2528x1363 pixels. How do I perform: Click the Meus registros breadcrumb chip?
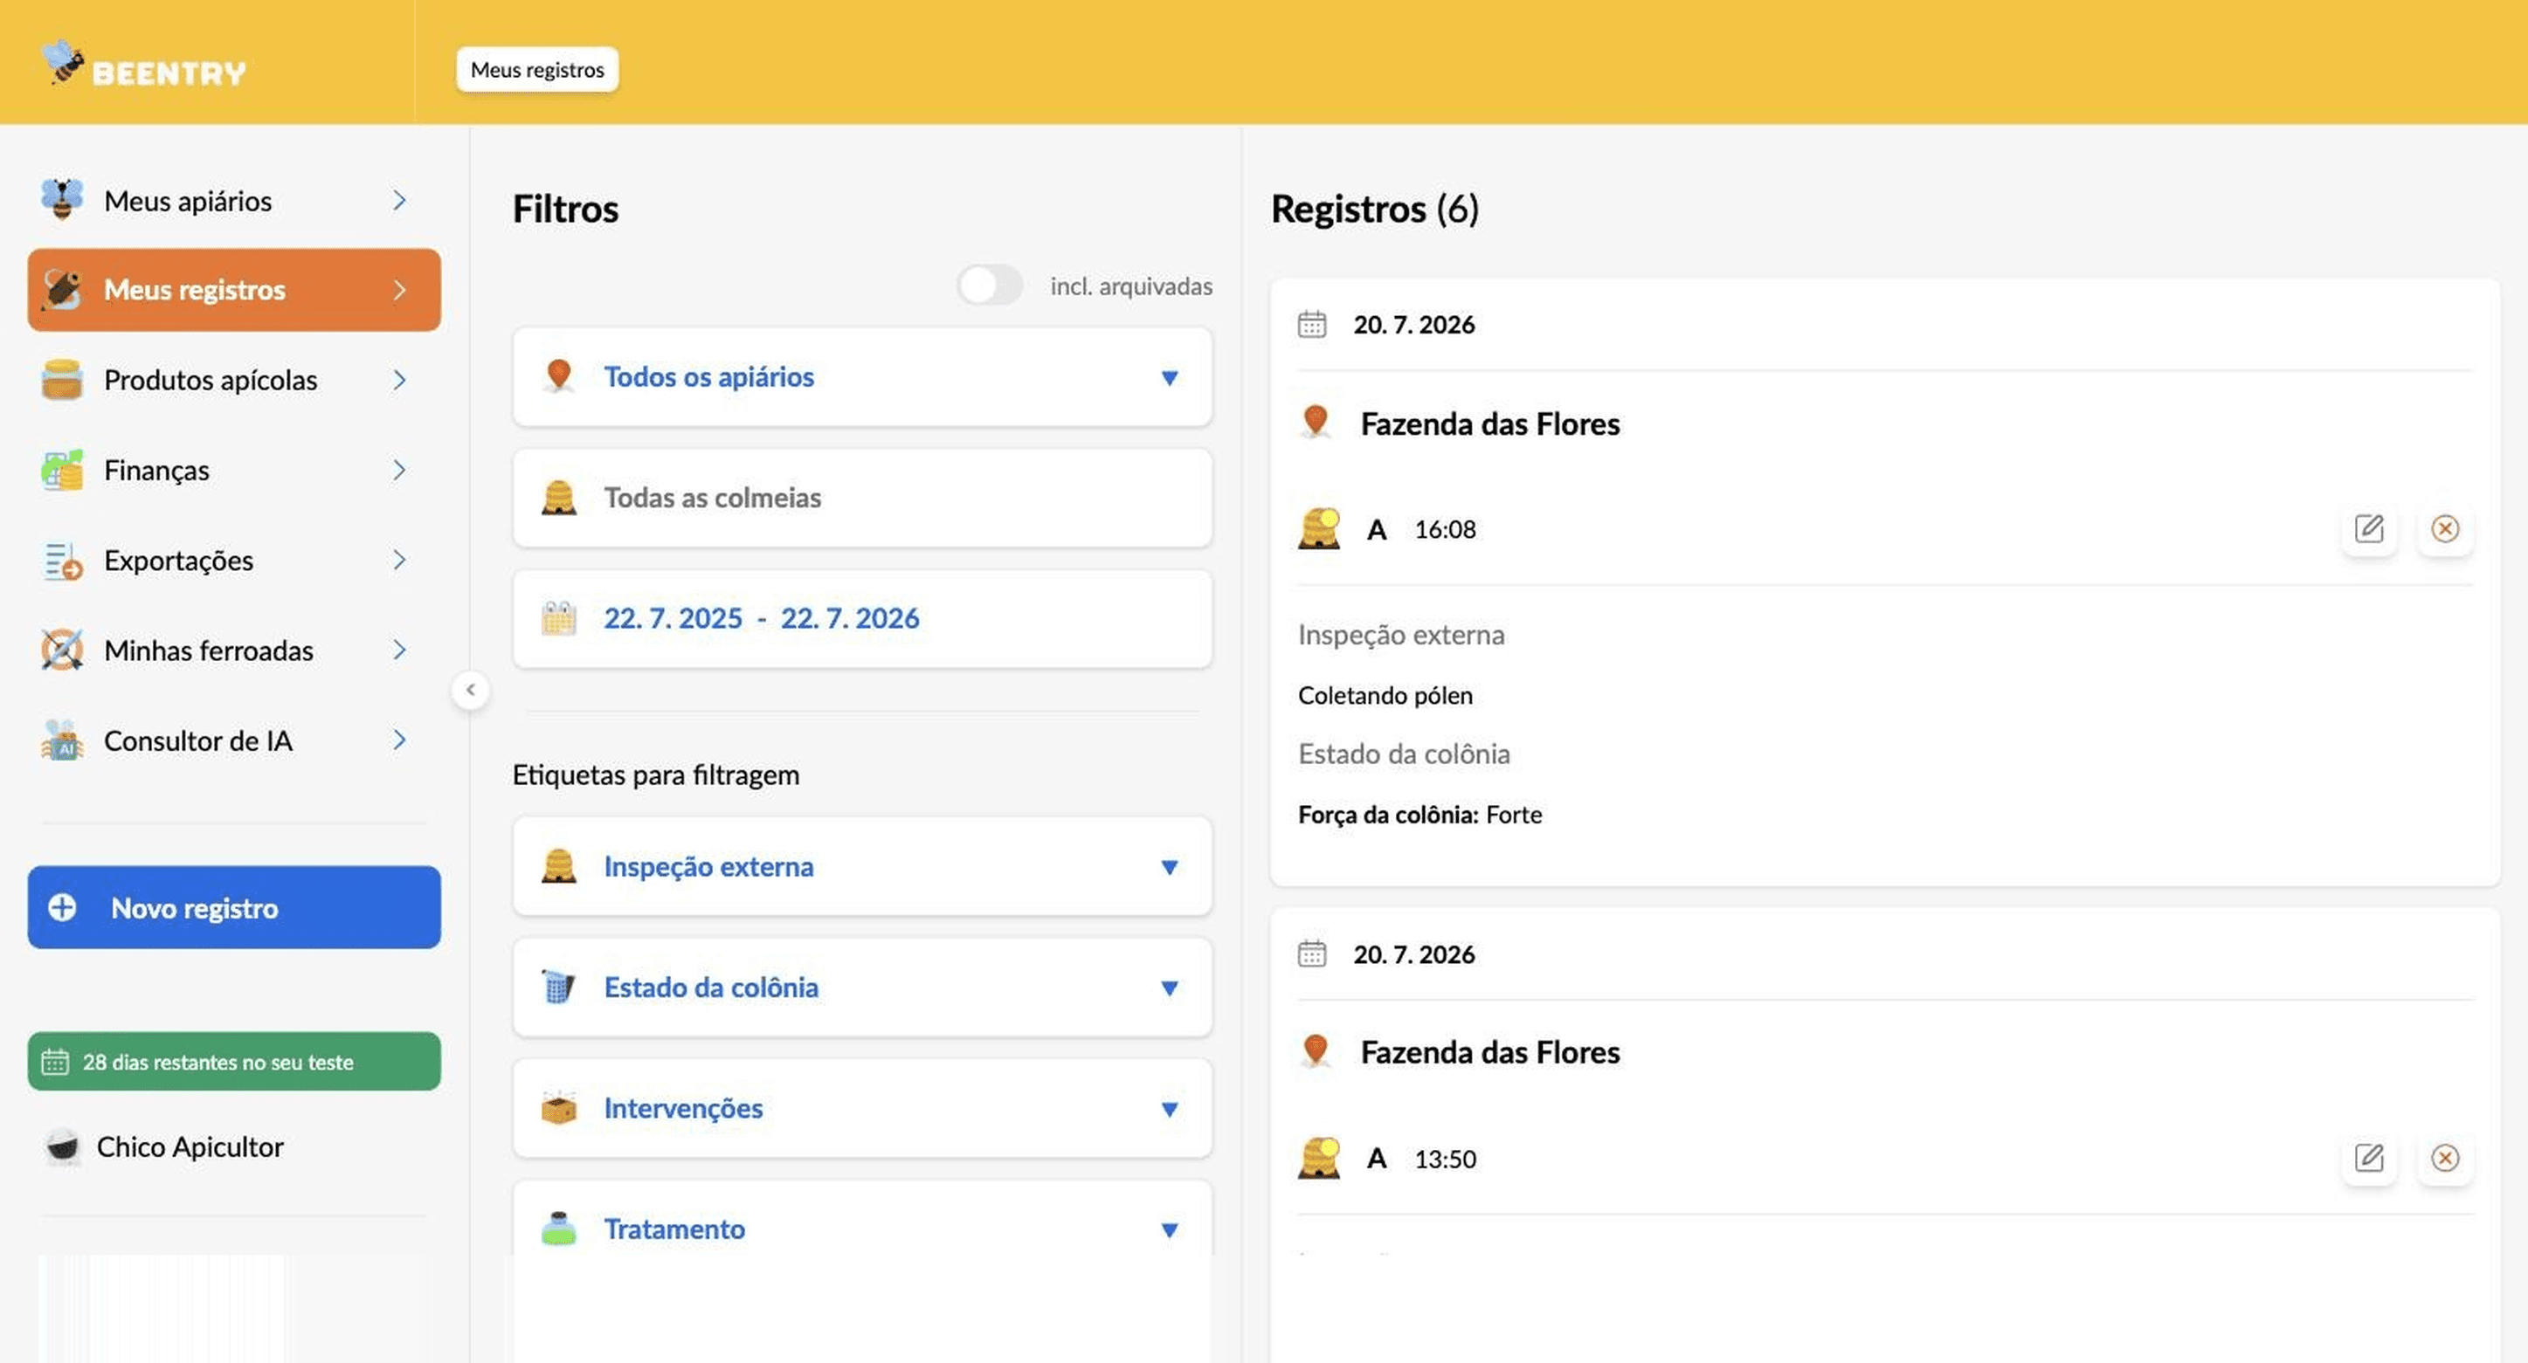point(537,70)
